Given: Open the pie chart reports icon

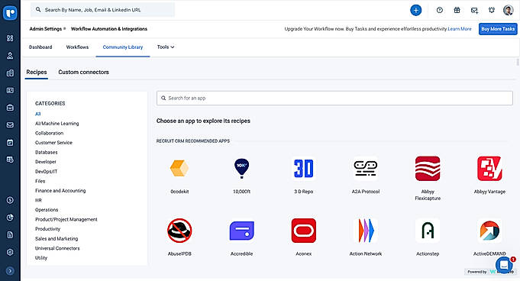Looking at the screenshot, I should coord(10,218).
